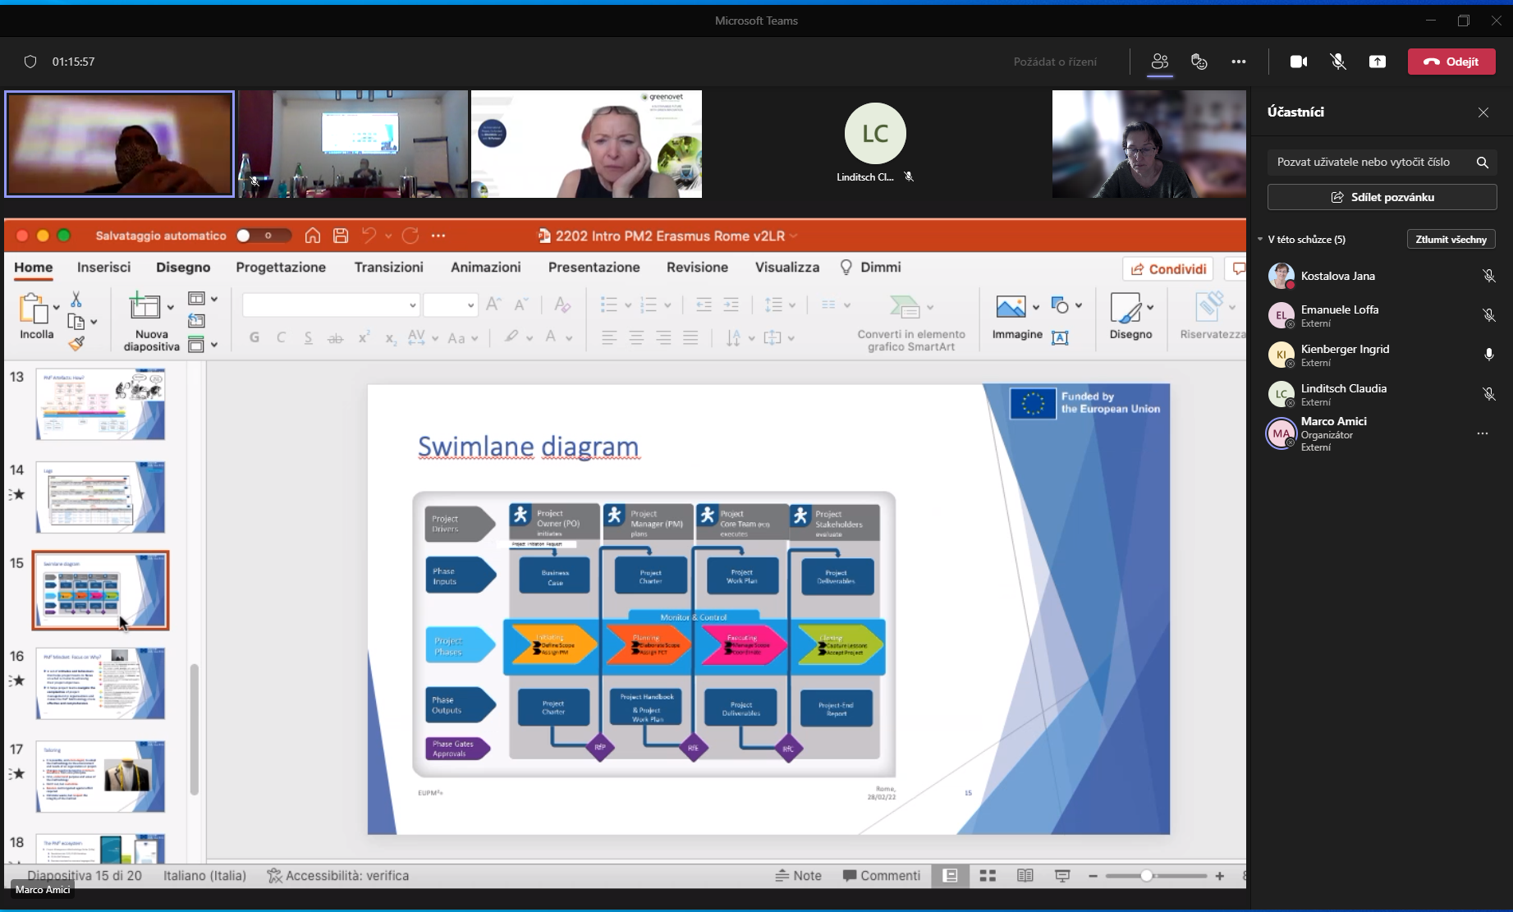The width and height of the screenshot is (1513, 912).
Task: Collapse the 'V této schůzce' section
Action: tap(1260, 240)
